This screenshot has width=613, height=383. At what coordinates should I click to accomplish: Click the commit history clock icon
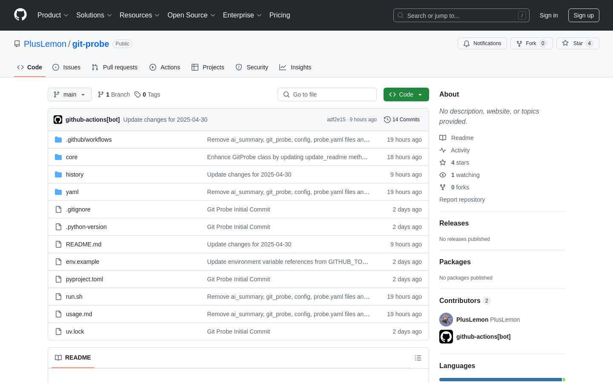click(387, 120)
